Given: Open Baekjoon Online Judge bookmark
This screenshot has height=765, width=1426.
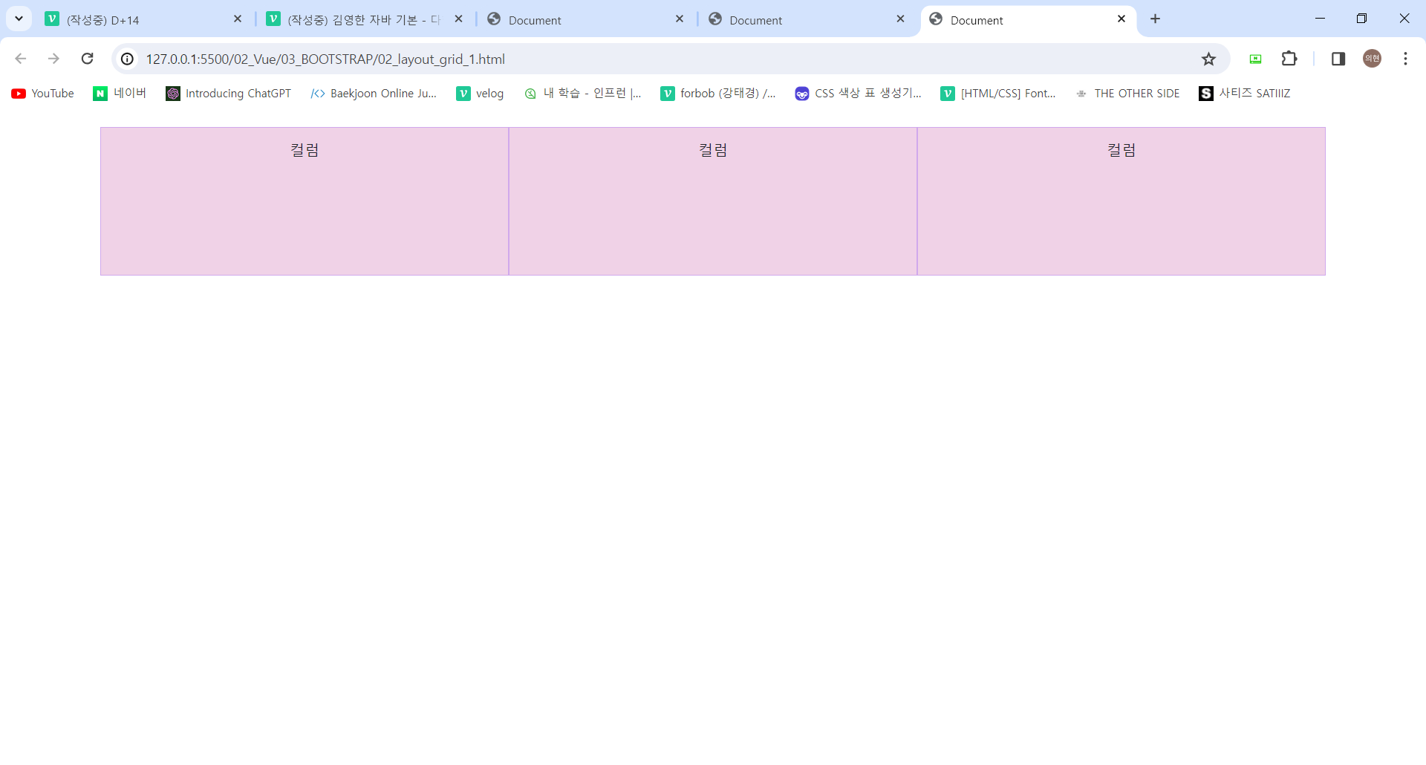Looking at the screenshot, I should 374,94.
